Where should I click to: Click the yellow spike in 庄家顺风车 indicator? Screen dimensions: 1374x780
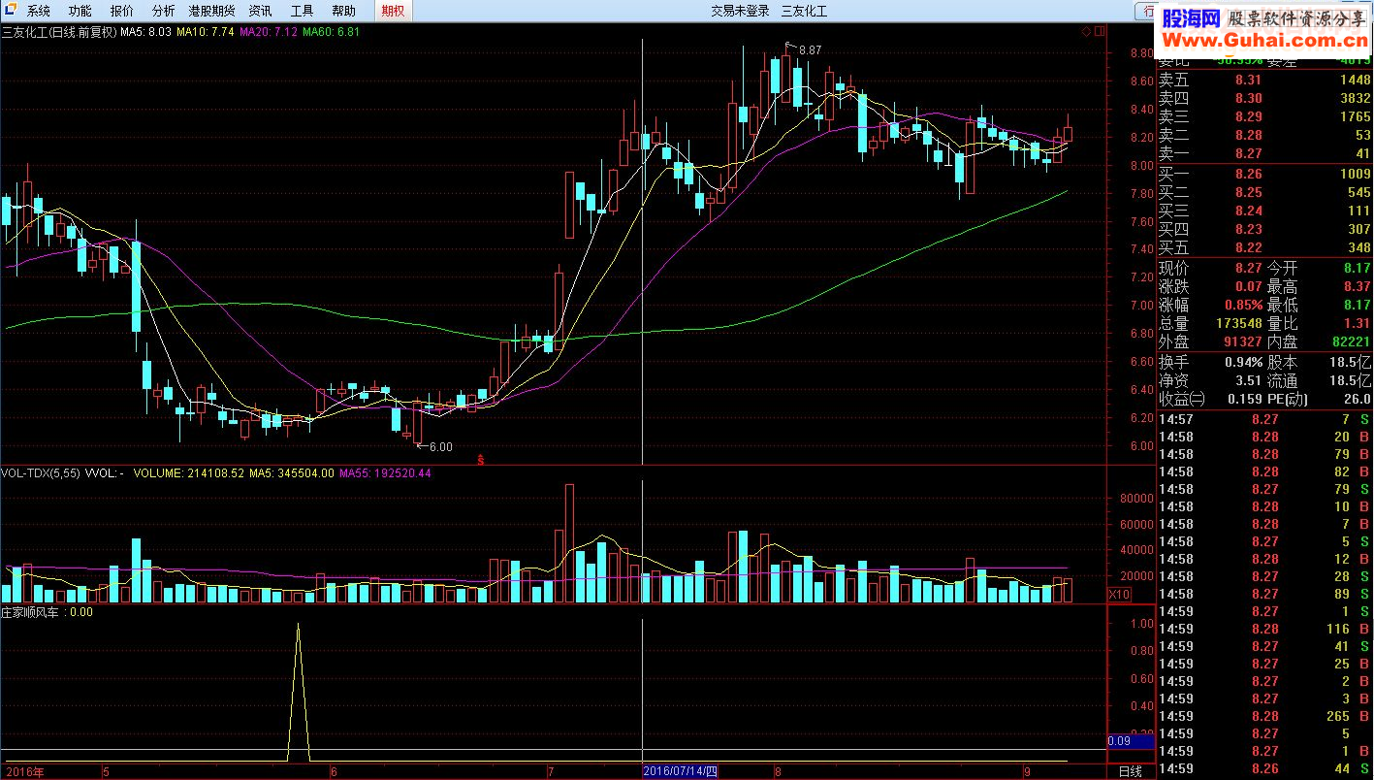coord(298,693)
